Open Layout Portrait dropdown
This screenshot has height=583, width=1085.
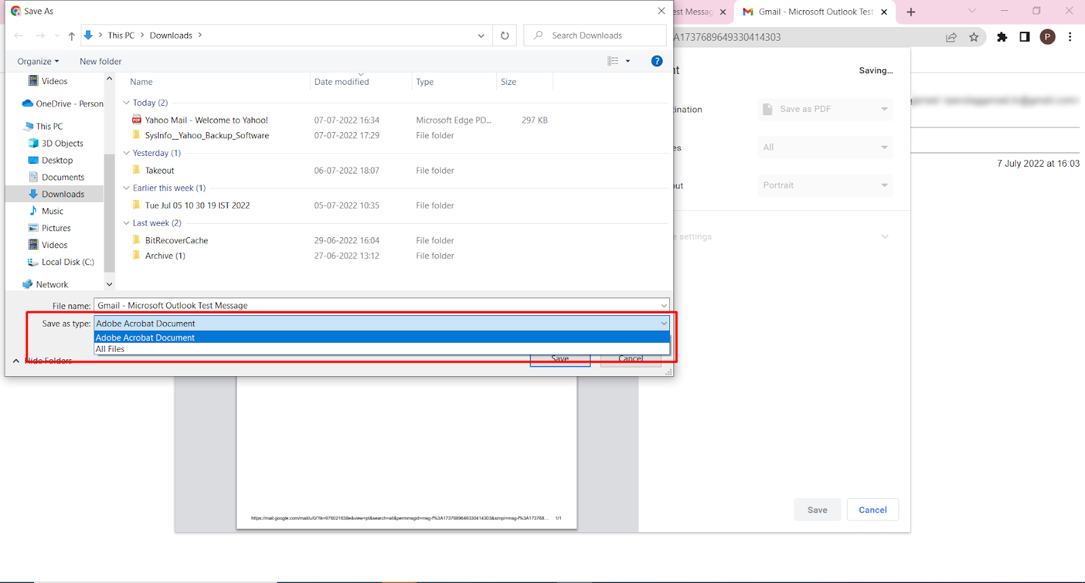[x=825, y=185]
